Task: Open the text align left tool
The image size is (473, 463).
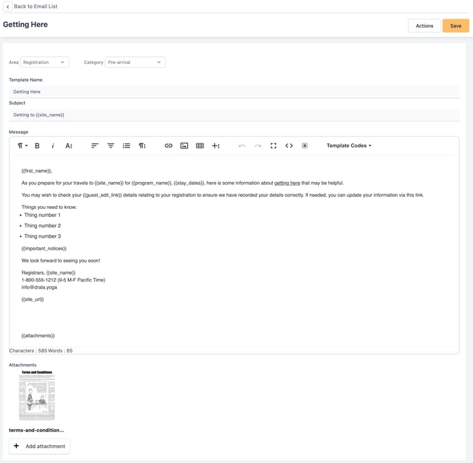Action: click(95, 146)
